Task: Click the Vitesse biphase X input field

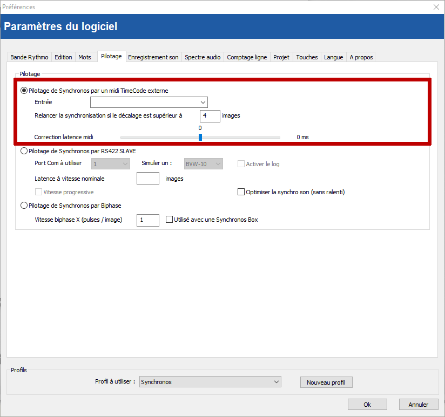Action: [147, 220]
